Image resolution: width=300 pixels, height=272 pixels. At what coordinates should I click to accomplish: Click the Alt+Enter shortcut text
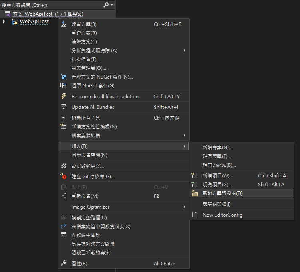click(164, 263)
